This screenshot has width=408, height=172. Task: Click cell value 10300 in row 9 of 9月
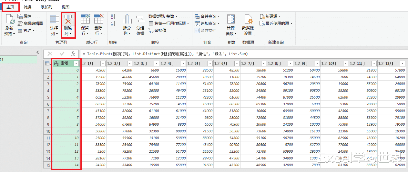click(314, 124)
